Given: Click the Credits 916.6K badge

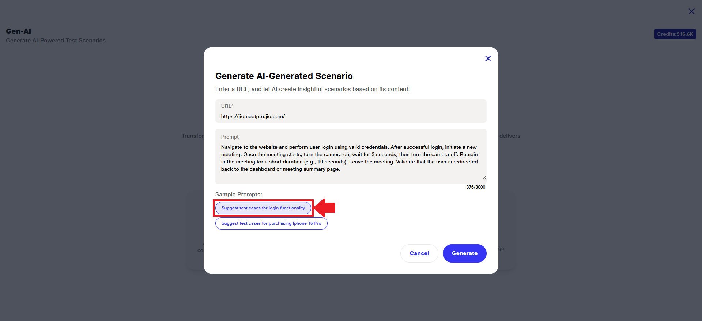Looking at the screenshot, I should 675,34.
